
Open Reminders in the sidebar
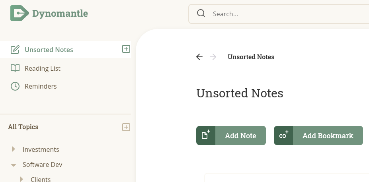(x=41, y=86)
